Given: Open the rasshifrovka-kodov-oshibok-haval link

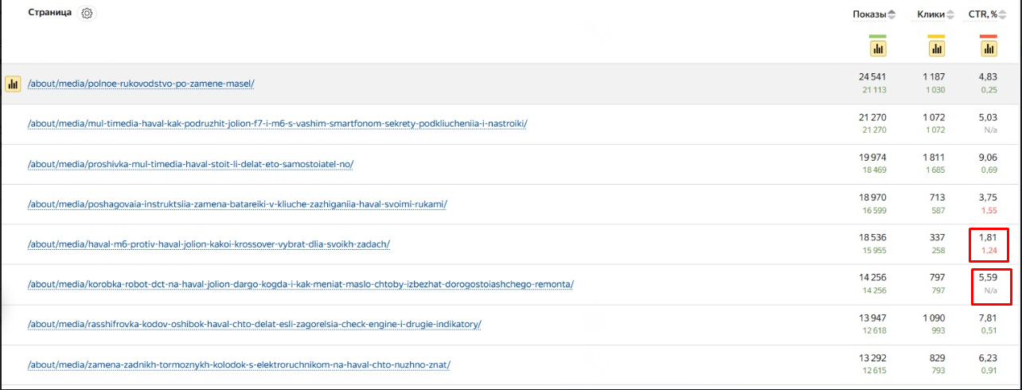Looking at the screenshot, I should (x=254, y=324).
